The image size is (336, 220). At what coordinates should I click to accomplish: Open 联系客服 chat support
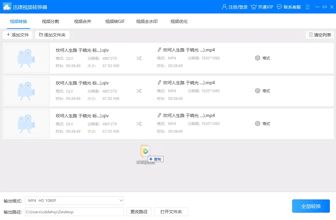click(x=289, y=7)
